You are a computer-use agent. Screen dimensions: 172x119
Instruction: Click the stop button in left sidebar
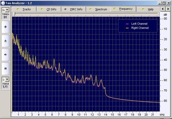(x=5, y=69)
